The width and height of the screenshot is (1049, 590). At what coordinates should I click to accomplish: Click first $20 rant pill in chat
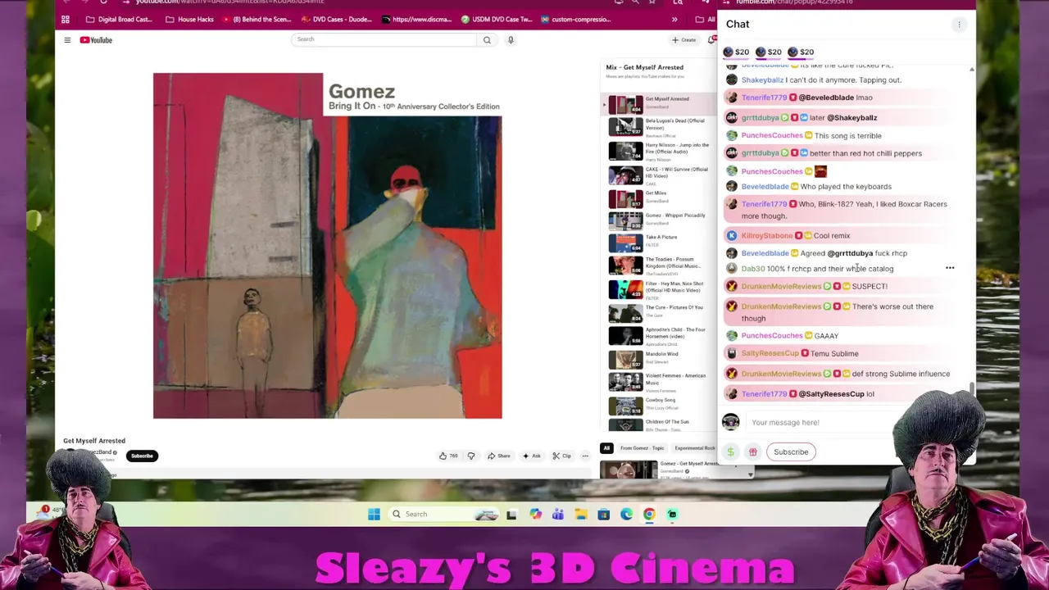[736, 52]
